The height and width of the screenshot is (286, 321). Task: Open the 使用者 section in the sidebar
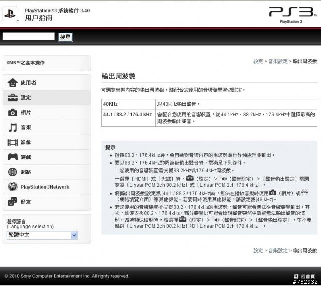tap(47, 82)
